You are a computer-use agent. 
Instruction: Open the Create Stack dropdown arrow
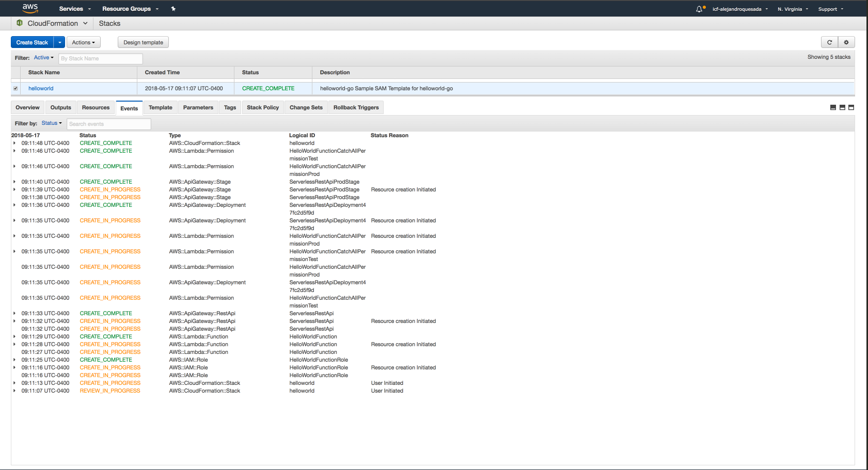click(59, 42)
